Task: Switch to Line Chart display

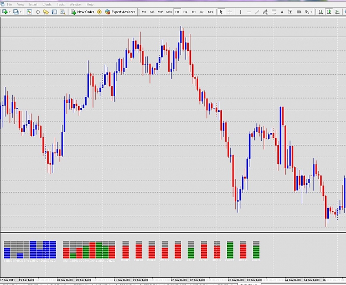Action: 337,12
